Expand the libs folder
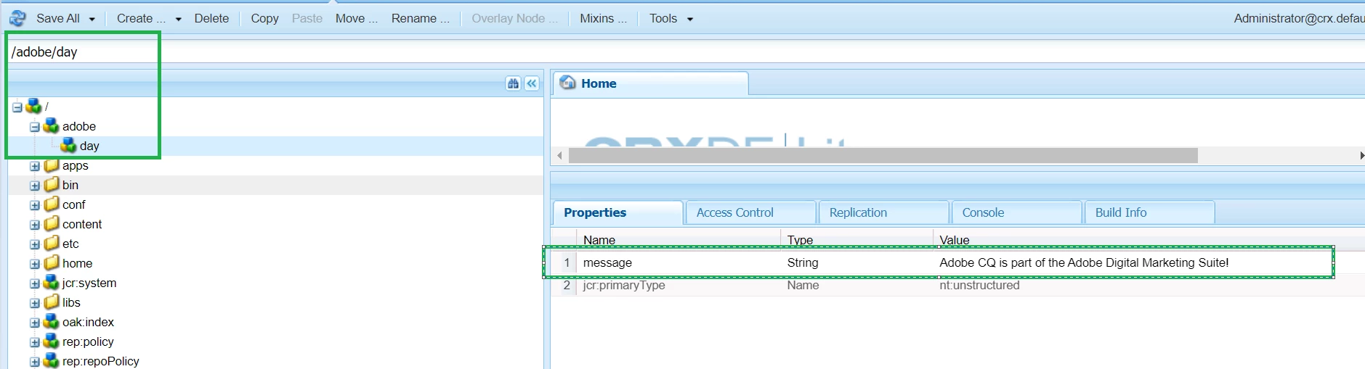Viewport: 1365px width, 369px height. pos(34,303)
